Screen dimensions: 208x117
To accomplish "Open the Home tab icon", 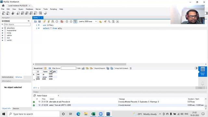I will click(x=3, y=6).
